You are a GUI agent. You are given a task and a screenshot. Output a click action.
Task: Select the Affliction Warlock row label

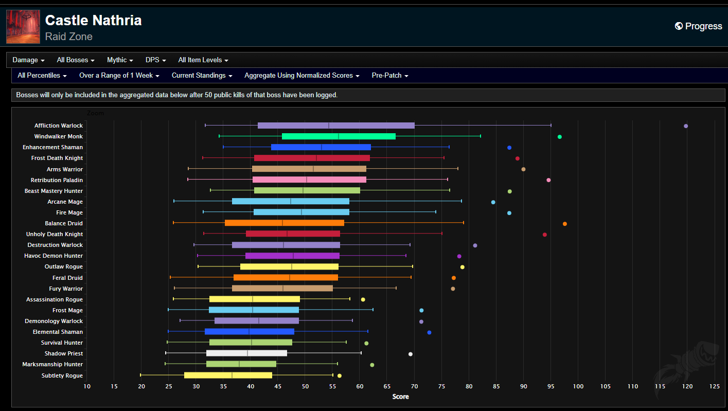59,126
